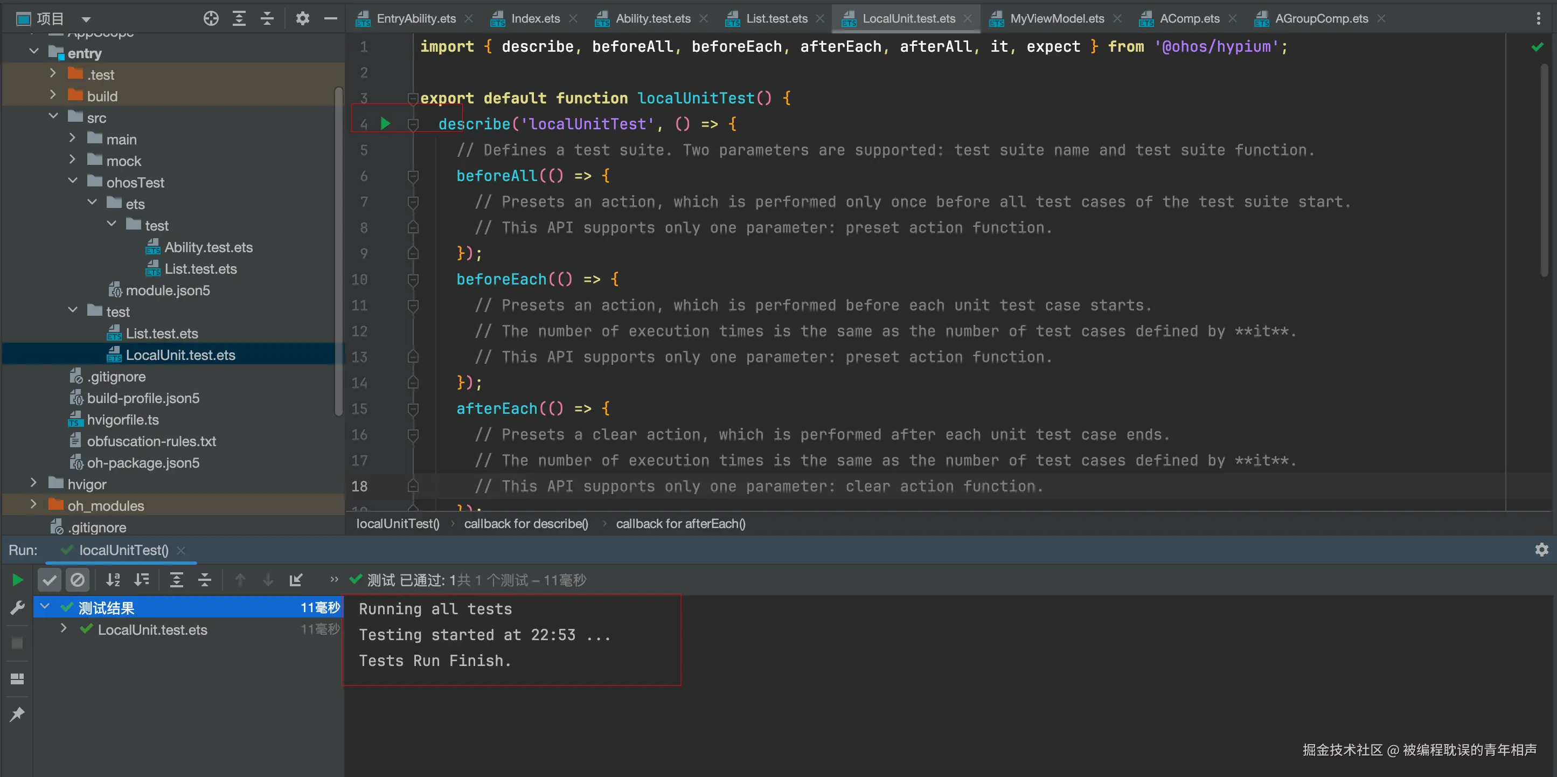The width and height of the screenshot is (1557, 777).
Task: Collapse the ohosTest folder
Action: 73,182
